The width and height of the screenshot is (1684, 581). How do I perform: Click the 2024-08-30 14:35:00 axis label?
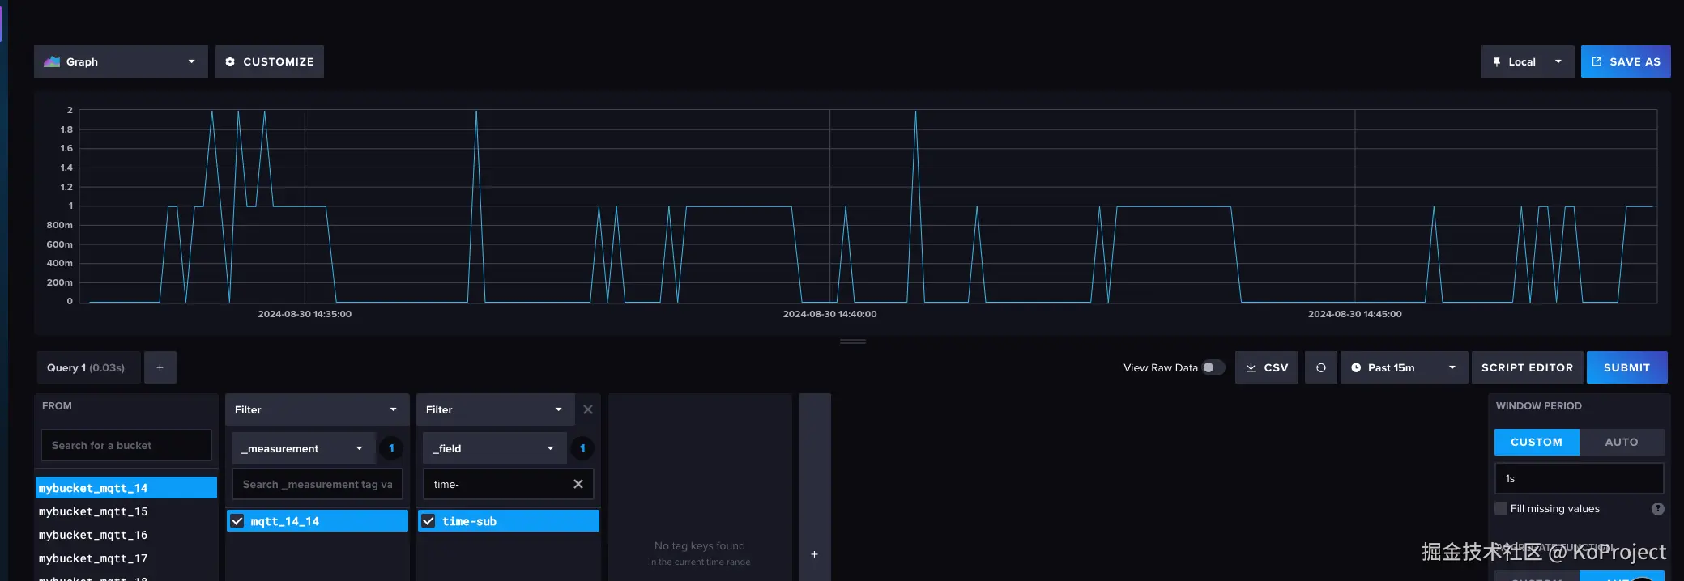[305, 314]
